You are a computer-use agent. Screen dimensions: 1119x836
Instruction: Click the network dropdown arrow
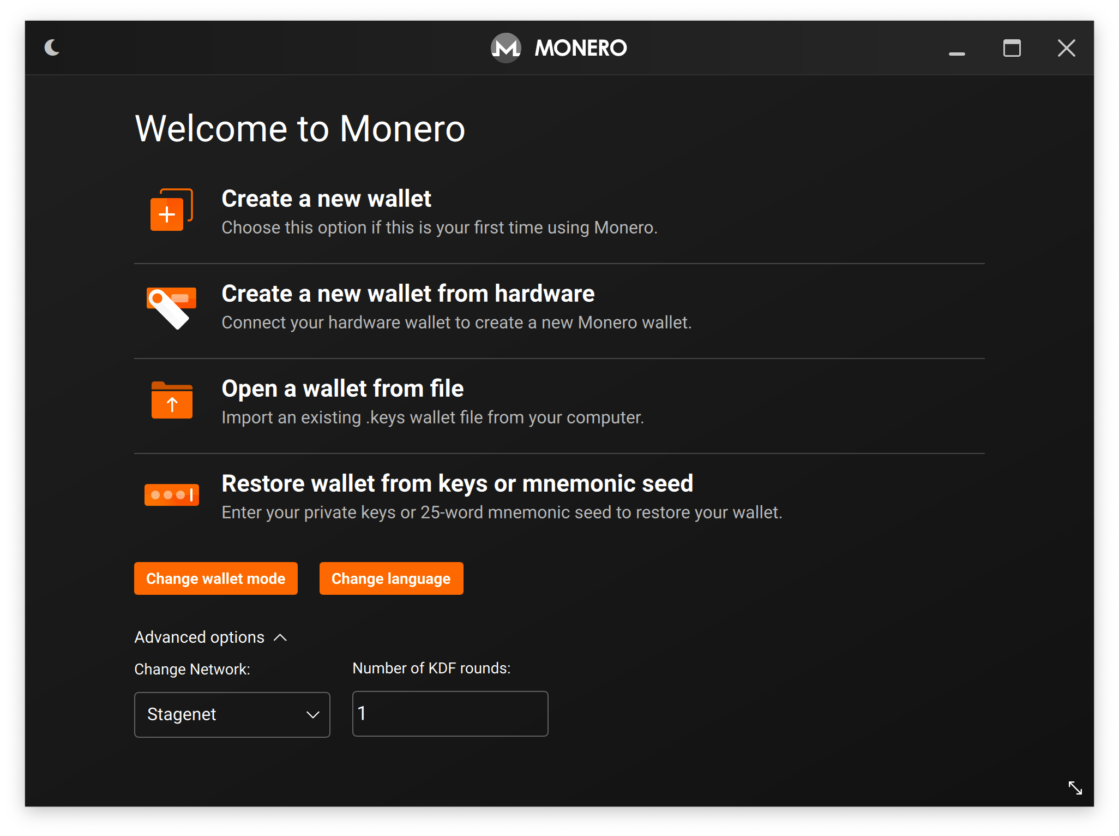(313, 715)
